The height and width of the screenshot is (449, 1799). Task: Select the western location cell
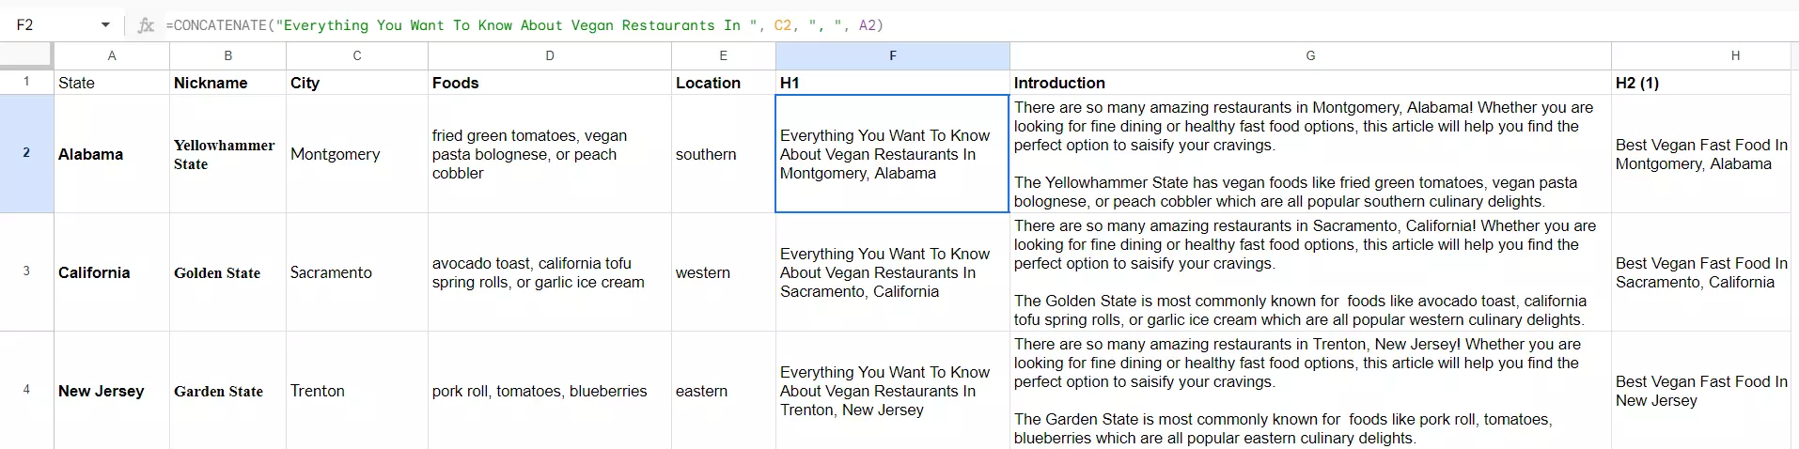click(723, 272)
